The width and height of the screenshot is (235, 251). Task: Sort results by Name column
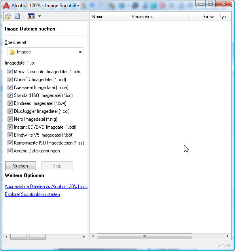110,17
